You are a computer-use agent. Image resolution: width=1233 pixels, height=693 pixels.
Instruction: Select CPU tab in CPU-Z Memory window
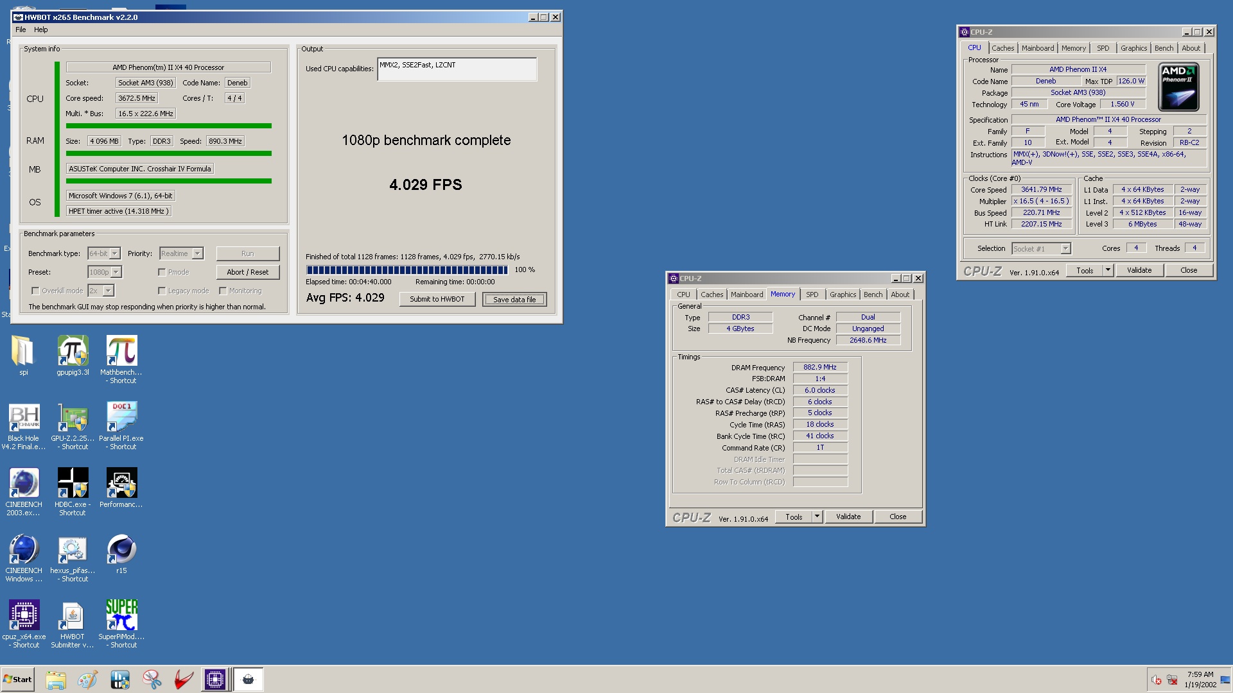pyautogui.click(x=683, y=295)
